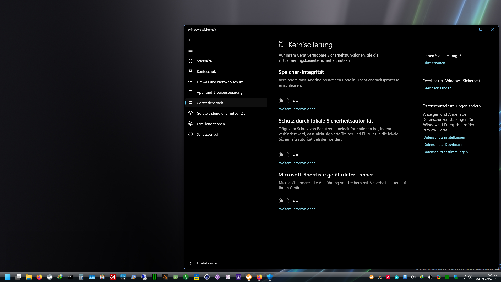Open Startseite in the sidebar
Image resolution: width=501 pixels, height=282 pixels.
pos(226,61)
